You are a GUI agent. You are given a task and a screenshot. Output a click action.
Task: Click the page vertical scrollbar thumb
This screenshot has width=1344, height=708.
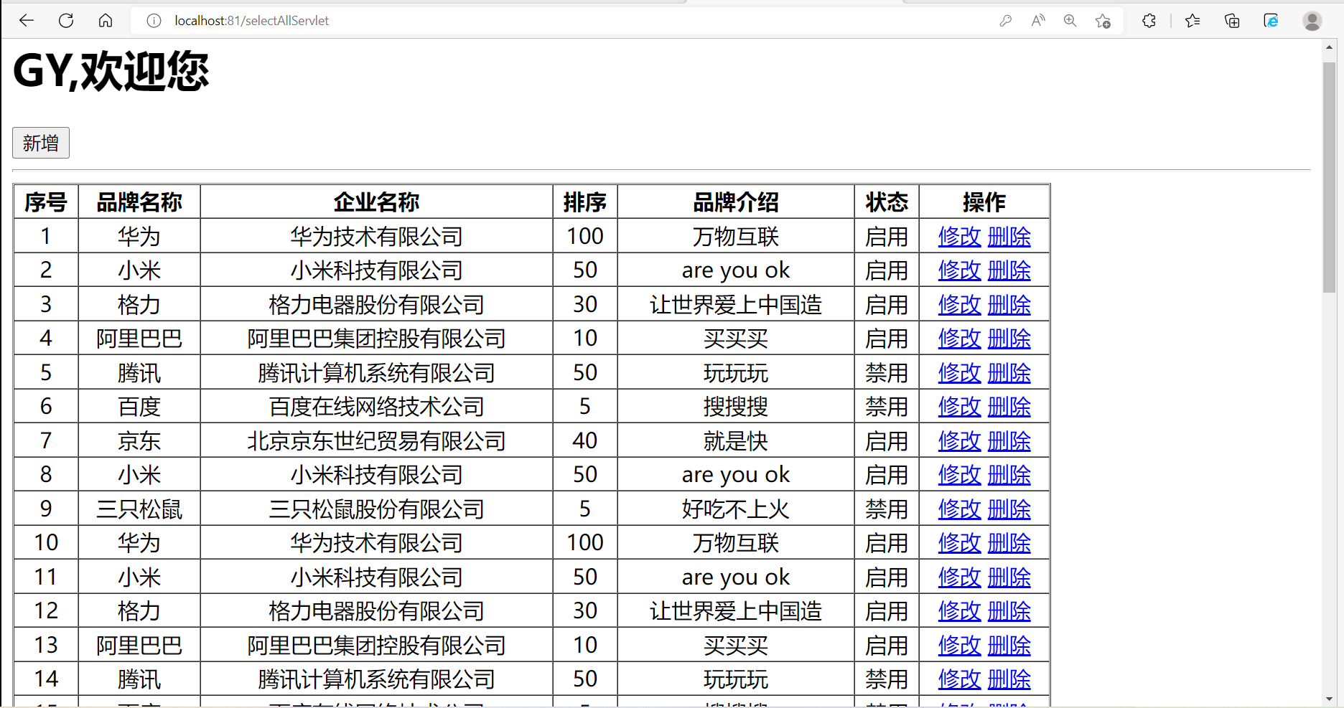click(x=1329, y=177)
